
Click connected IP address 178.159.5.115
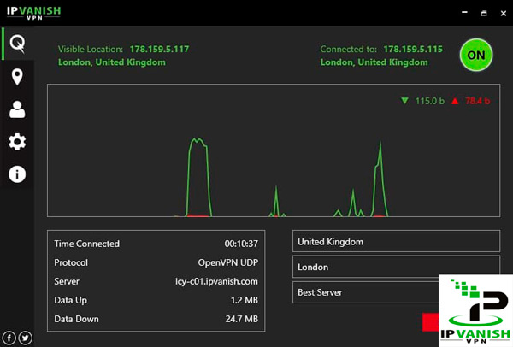(413, 49)
